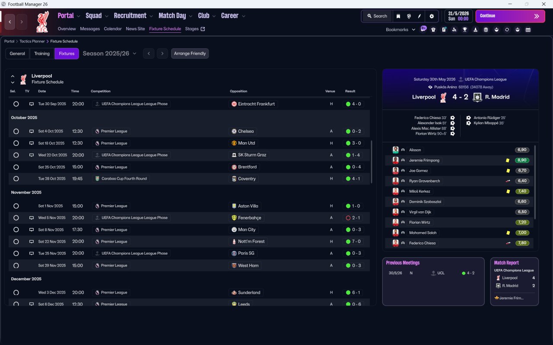The image size is (553, 345).
Task: Click the up chevron next to Liverpool
Action: point(13,76)
